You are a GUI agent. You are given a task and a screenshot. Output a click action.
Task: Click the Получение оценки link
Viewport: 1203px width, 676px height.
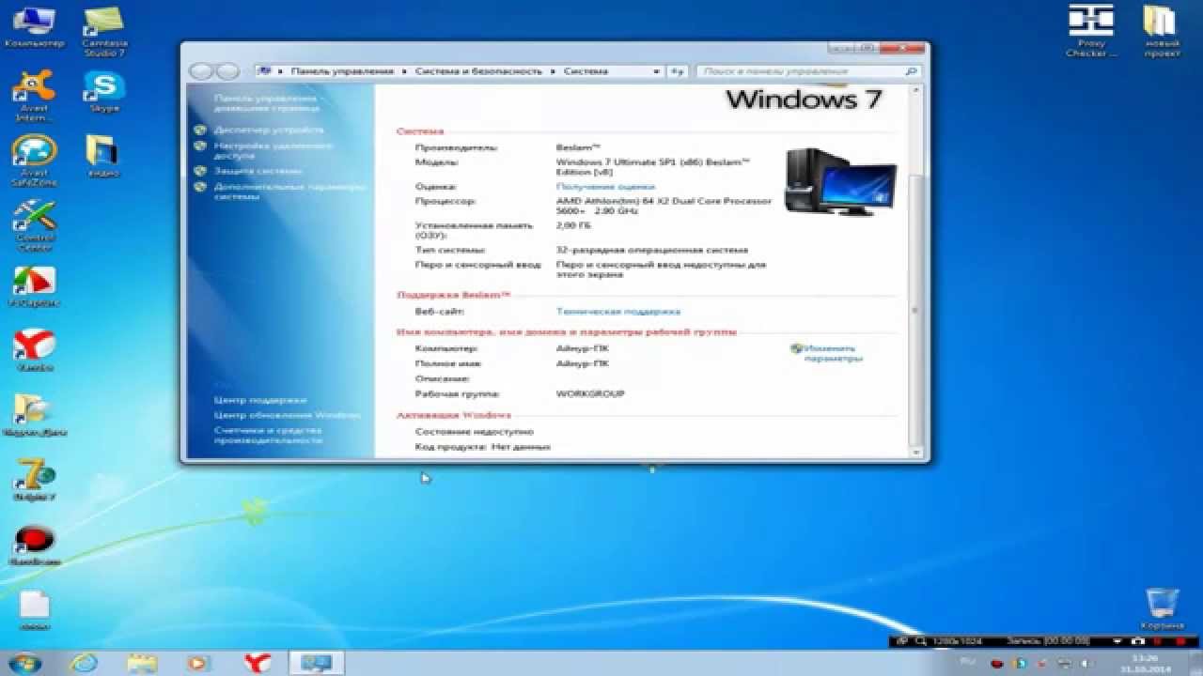[x=606, y=187]
